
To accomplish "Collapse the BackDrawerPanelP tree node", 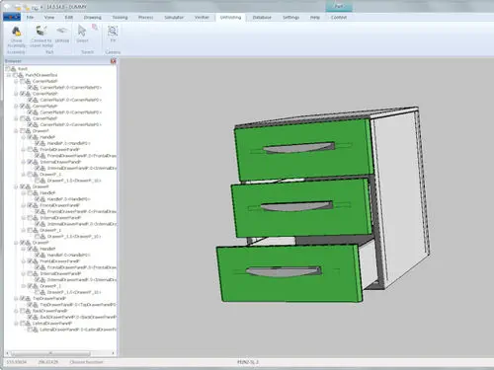I will 16,311.
